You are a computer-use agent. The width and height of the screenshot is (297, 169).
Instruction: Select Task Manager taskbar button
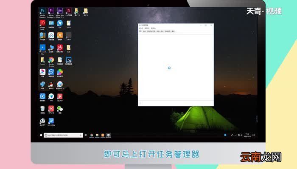point(108,135)
